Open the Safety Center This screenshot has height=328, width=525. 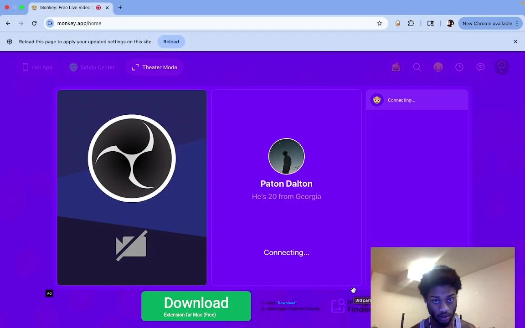pyautogui.click(x=92, y=67)
